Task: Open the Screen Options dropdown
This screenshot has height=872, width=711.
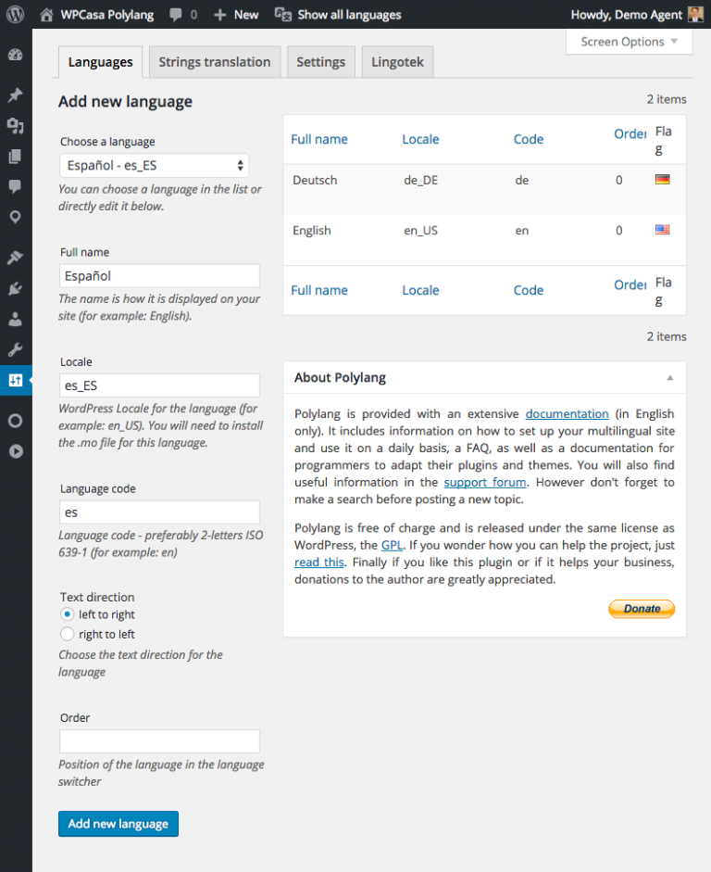Action: pos(629,42)
